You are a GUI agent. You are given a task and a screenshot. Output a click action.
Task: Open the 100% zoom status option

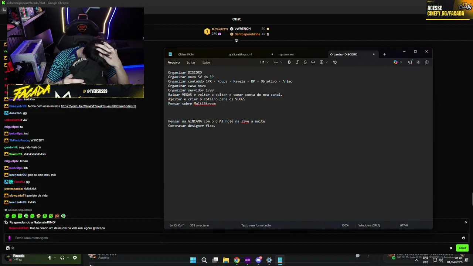[345, 225]
